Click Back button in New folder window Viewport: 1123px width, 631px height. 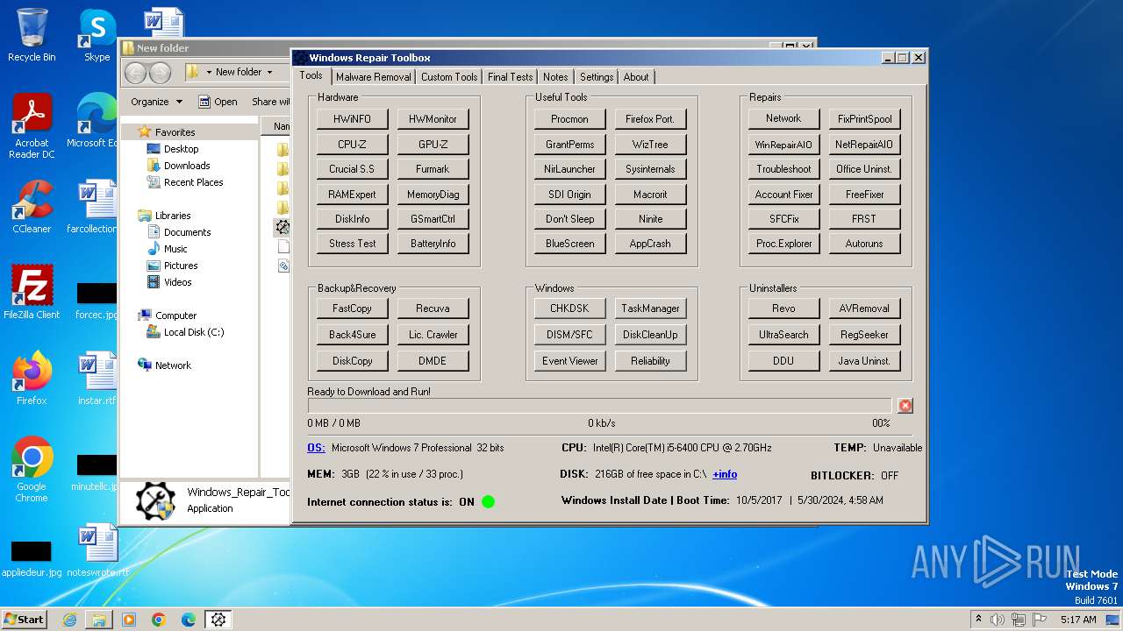[x=136, y=72]
